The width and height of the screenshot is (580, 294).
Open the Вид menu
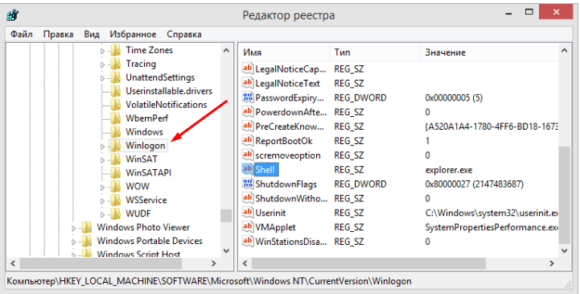pyautogui.click(x=92, y=35)
